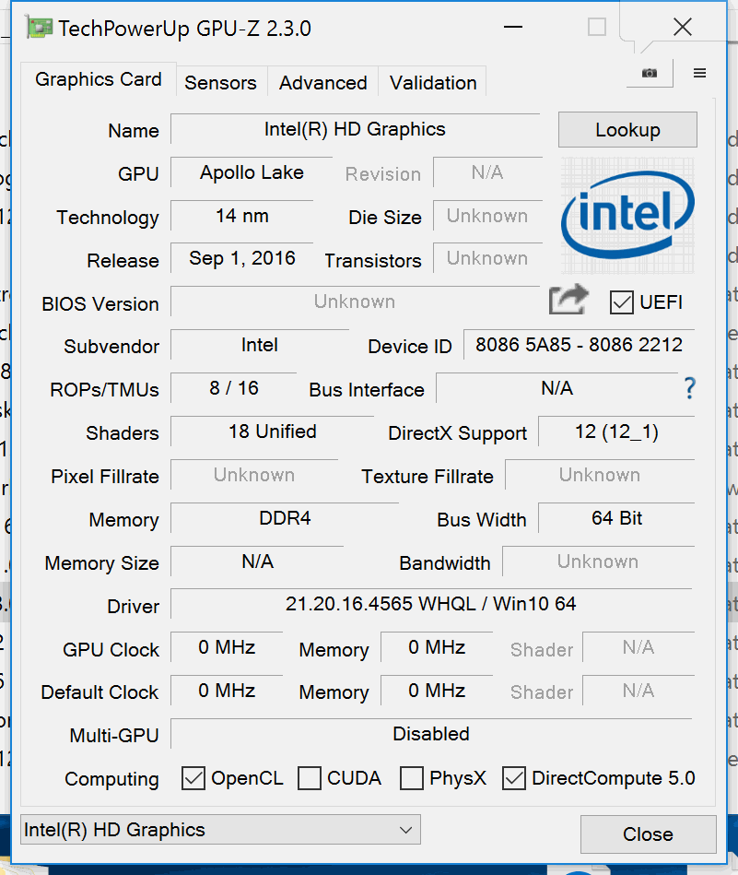Click the Device ID field
Image resolution: width=738 pixels, height=875 pixels.
tap(579, 345)
